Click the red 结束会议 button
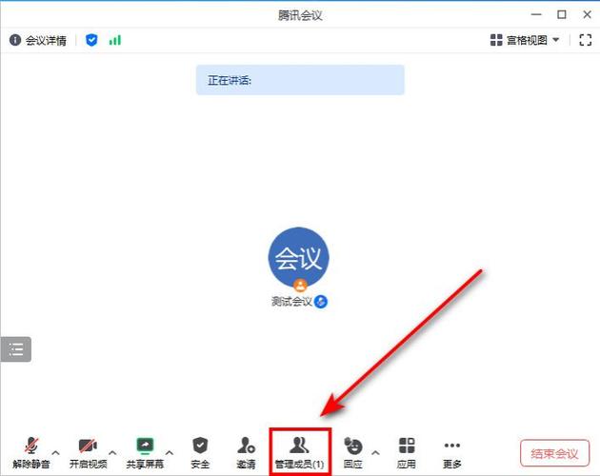 (554, 453)
